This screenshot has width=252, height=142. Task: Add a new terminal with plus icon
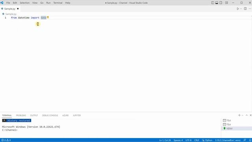[x=239, y=115]
